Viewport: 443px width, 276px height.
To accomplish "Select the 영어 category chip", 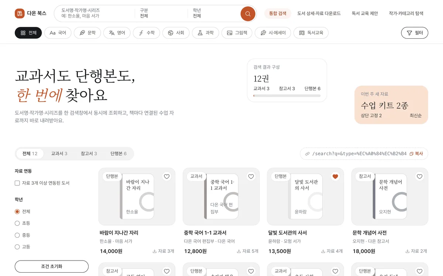I will [x=117, y=33].
